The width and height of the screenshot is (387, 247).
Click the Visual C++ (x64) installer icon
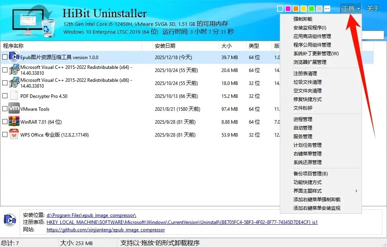coord(14,70)
